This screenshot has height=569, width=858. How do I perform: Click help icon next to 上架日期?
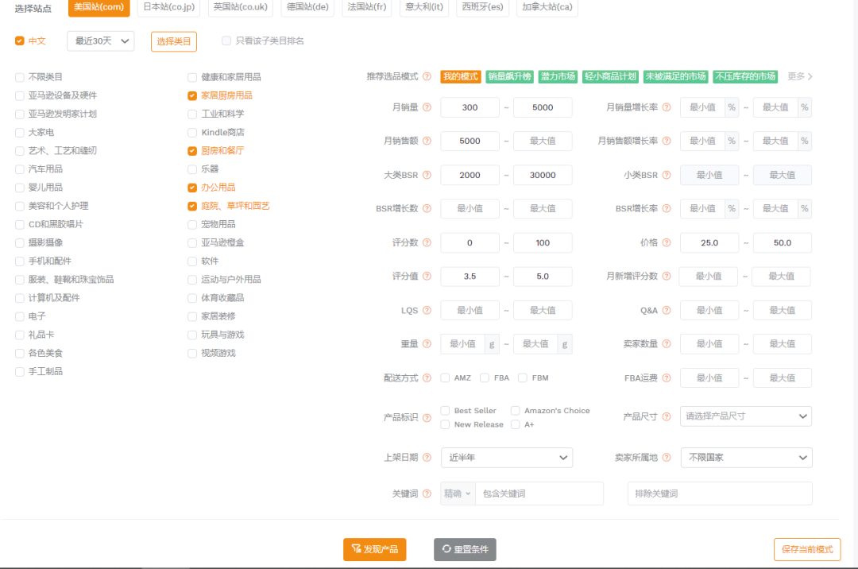(427, 458)
